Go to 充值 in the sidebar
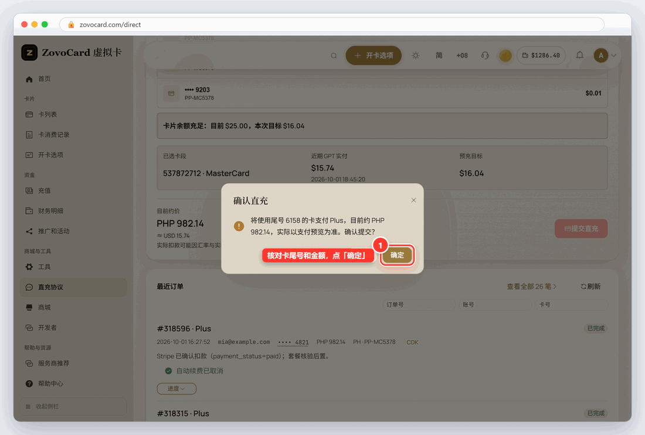Viewport: 645px width, 435px height. (x=73, y=191)
